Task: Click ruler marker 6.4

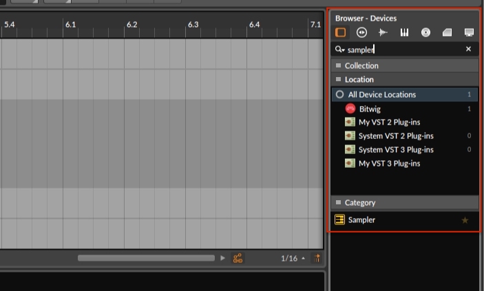Action: 254,25
